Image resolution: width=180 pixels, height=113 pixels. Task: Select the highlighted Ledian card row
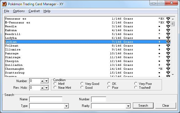[x=88, y=42]
